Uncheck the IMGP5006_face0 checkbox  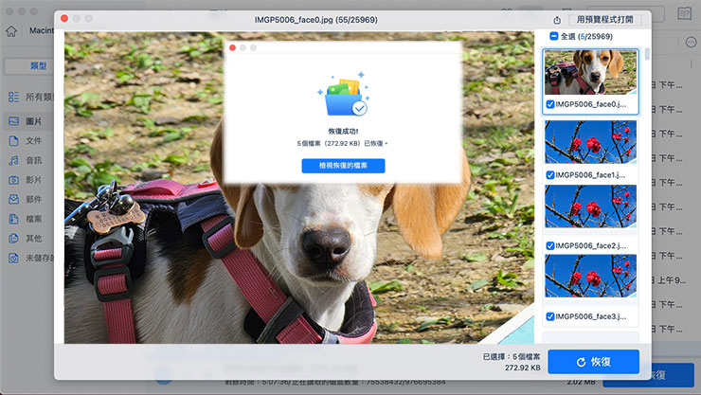pyautogui.click(x=550, y=104)
